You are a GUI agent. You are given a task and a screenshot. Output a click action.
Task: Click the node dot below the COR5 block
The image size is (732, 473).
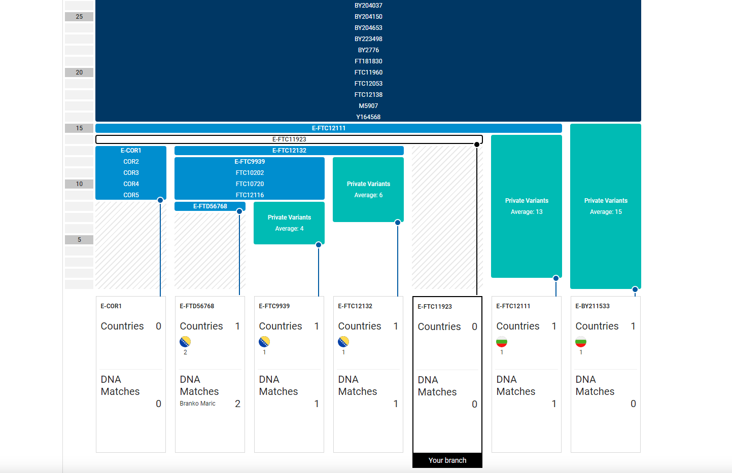pos(160,200)
